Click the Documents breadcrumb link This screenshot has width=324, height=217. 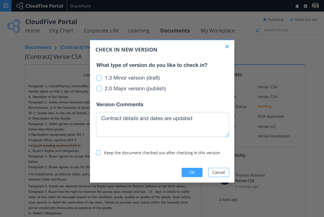(38, 47)
